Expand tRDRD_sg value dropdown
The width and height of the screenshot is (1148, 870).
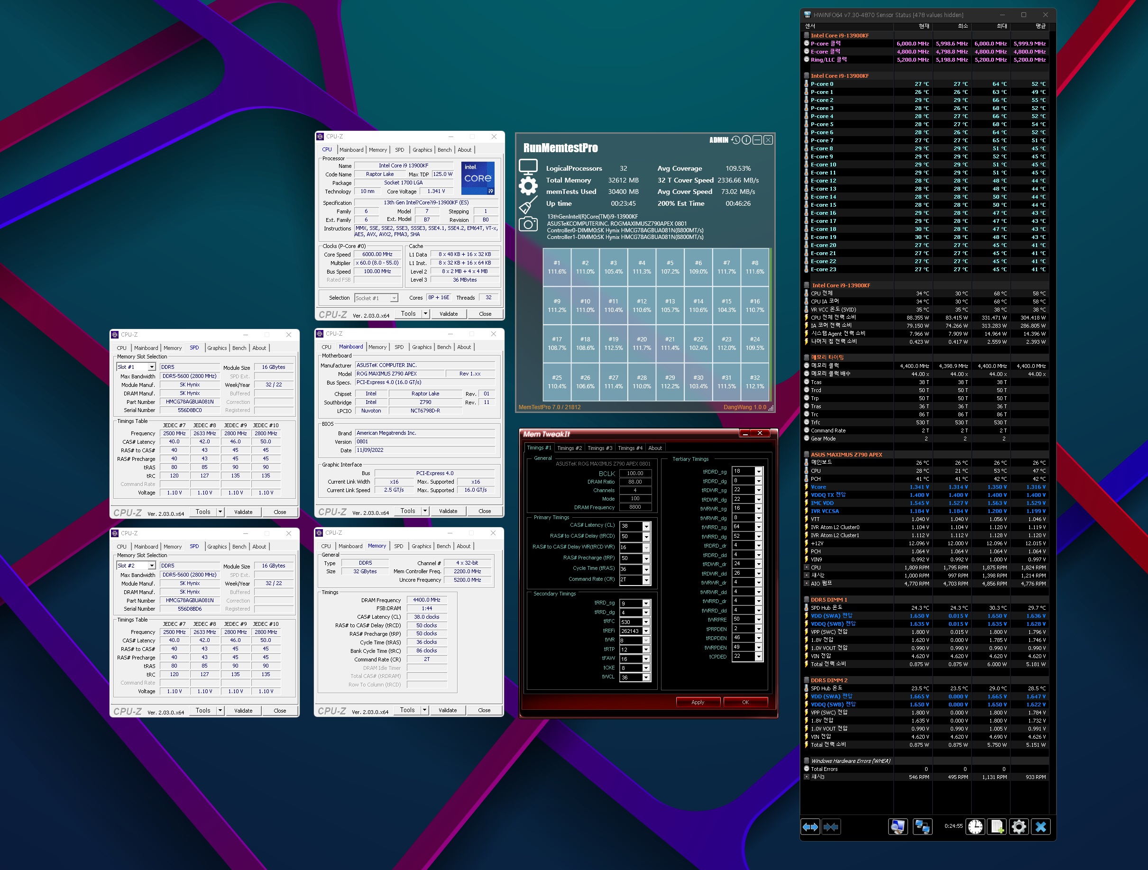pos(759,472)
